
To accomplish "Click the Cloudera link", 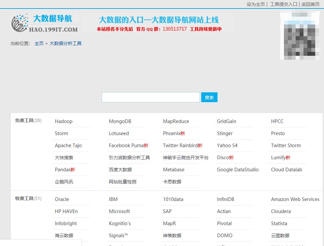I will pos(281,211).
